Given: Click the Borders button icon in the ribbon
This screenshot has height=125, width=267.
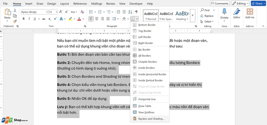Looking at the screenshot, I should (x=132, y=19).
